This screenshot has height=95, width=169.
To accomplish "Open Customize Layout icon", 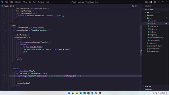I will click(x=155, y=2).
